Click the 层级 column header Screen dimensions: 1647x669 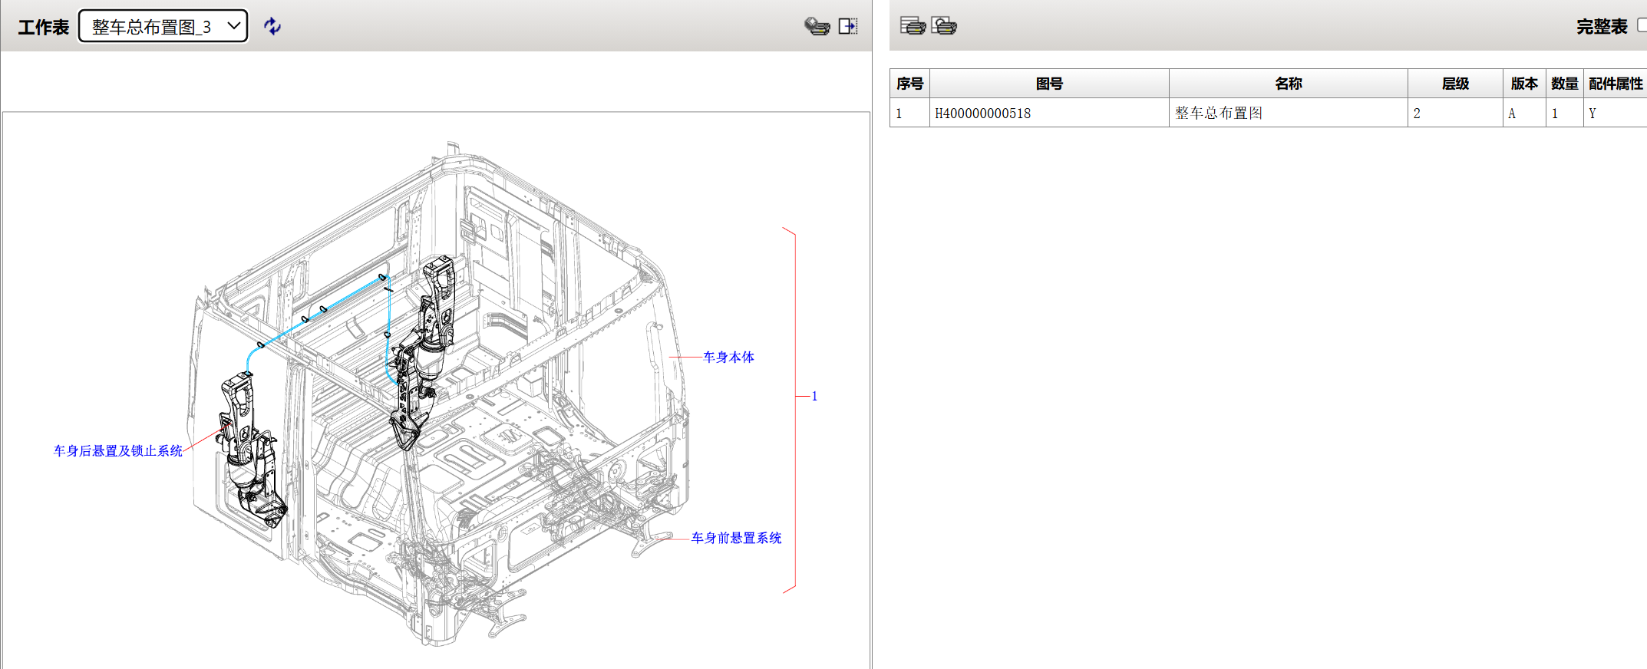(1455, 84)
